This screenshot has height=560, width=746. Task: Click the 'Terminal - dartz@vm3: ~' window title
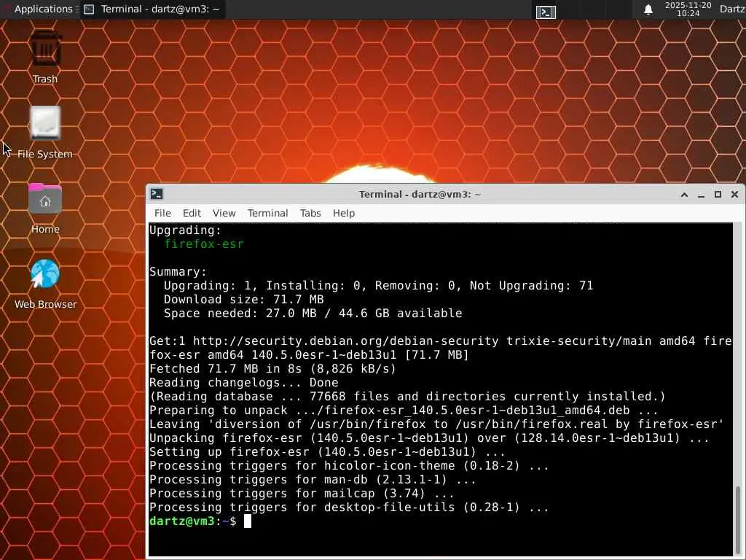point(420,194)
